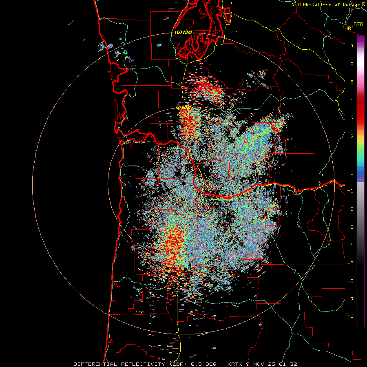Click the color scale value -3
This screenshot has height=367, width=367.
pos(350,227)
